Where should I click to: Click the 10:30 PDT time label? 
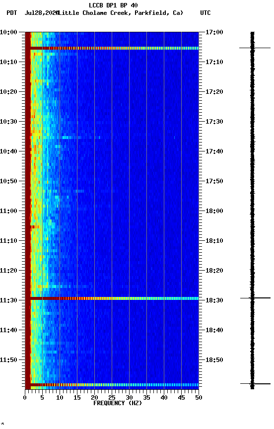coord(8,122)
